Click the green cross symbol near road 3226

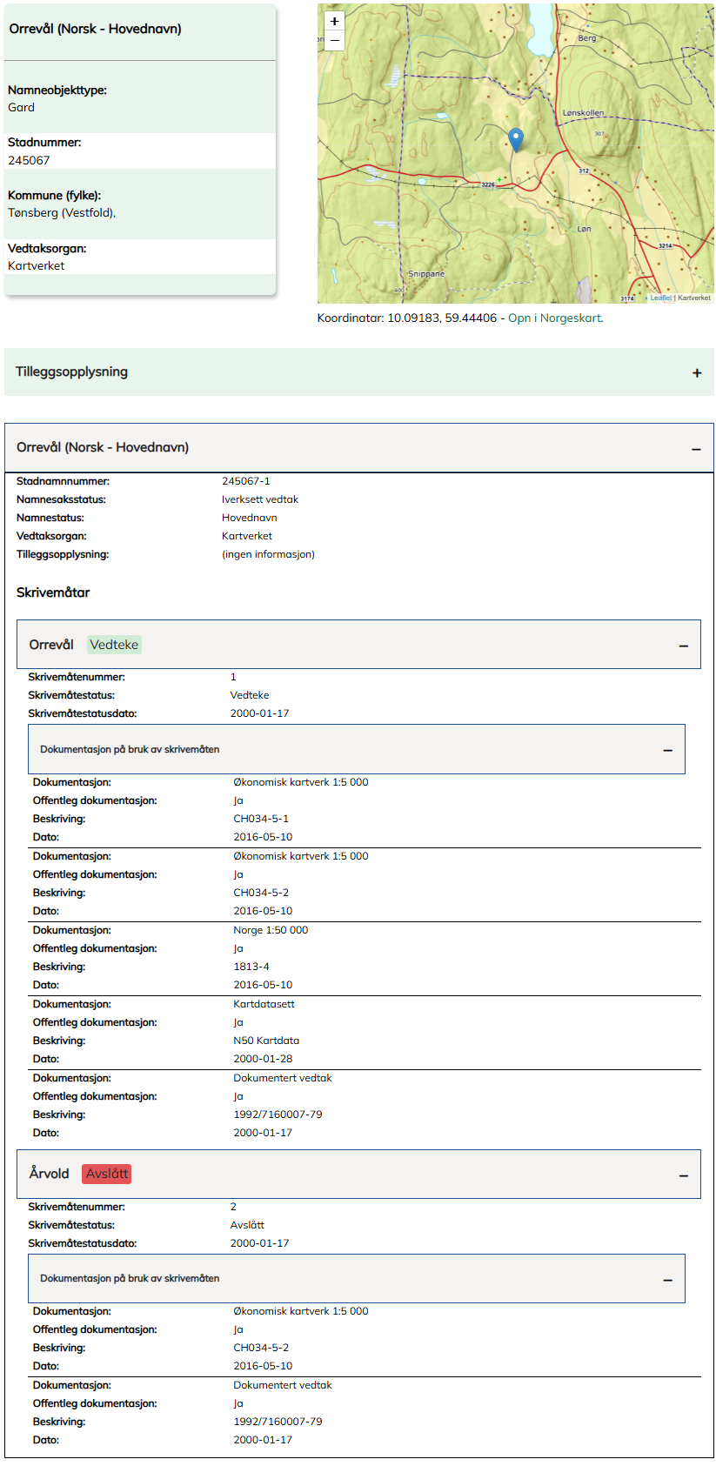499,179
